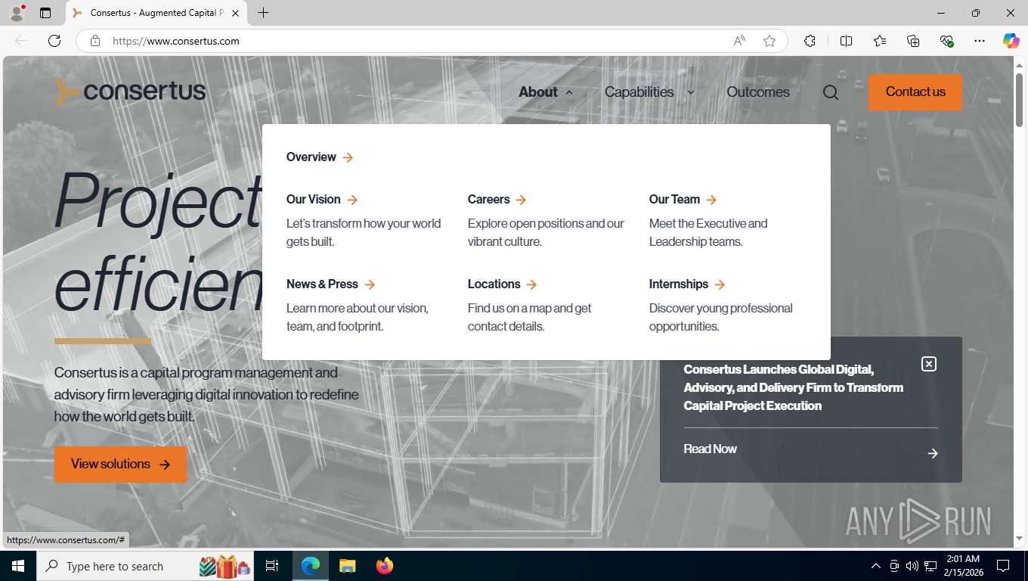Click the Windows Start button

17,566
